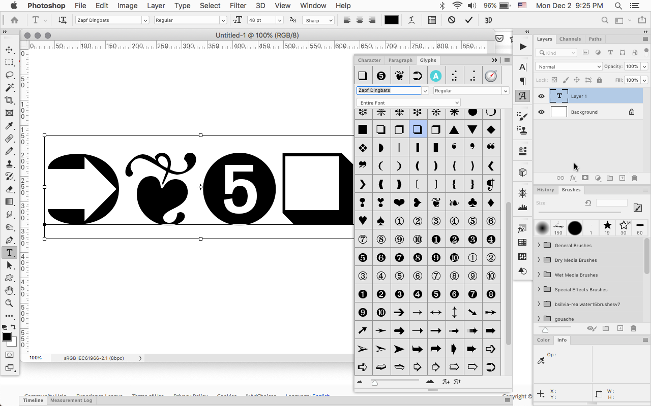The height and width of the screenshot is (406, 651).
Task: Toggle lock position in the Layers panel
Action: click(x=577, y=80)
